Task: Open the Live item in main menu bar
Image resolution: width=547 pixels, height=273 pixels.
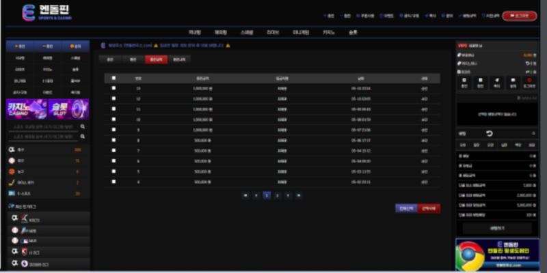Action: tap(272, 32)
